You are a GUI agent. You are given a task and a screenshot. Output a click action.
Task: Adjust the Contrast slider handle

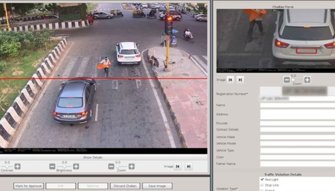click(x=7, y=166)
